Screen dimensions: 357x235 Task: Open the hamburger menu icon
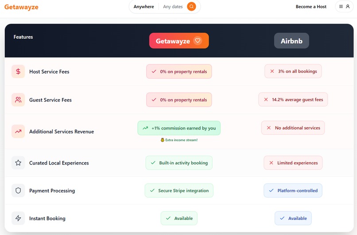click(x=341, y=6)
